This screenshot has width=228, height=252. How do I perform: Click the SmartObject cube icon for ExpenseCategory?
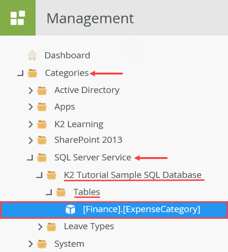coord(70,209)
